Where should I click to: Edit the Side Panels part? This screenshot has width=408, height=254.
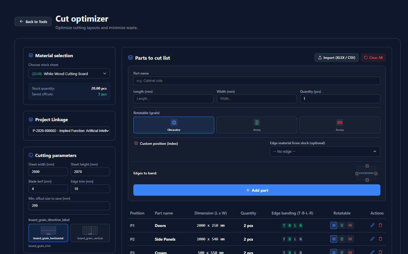[372, 239]
